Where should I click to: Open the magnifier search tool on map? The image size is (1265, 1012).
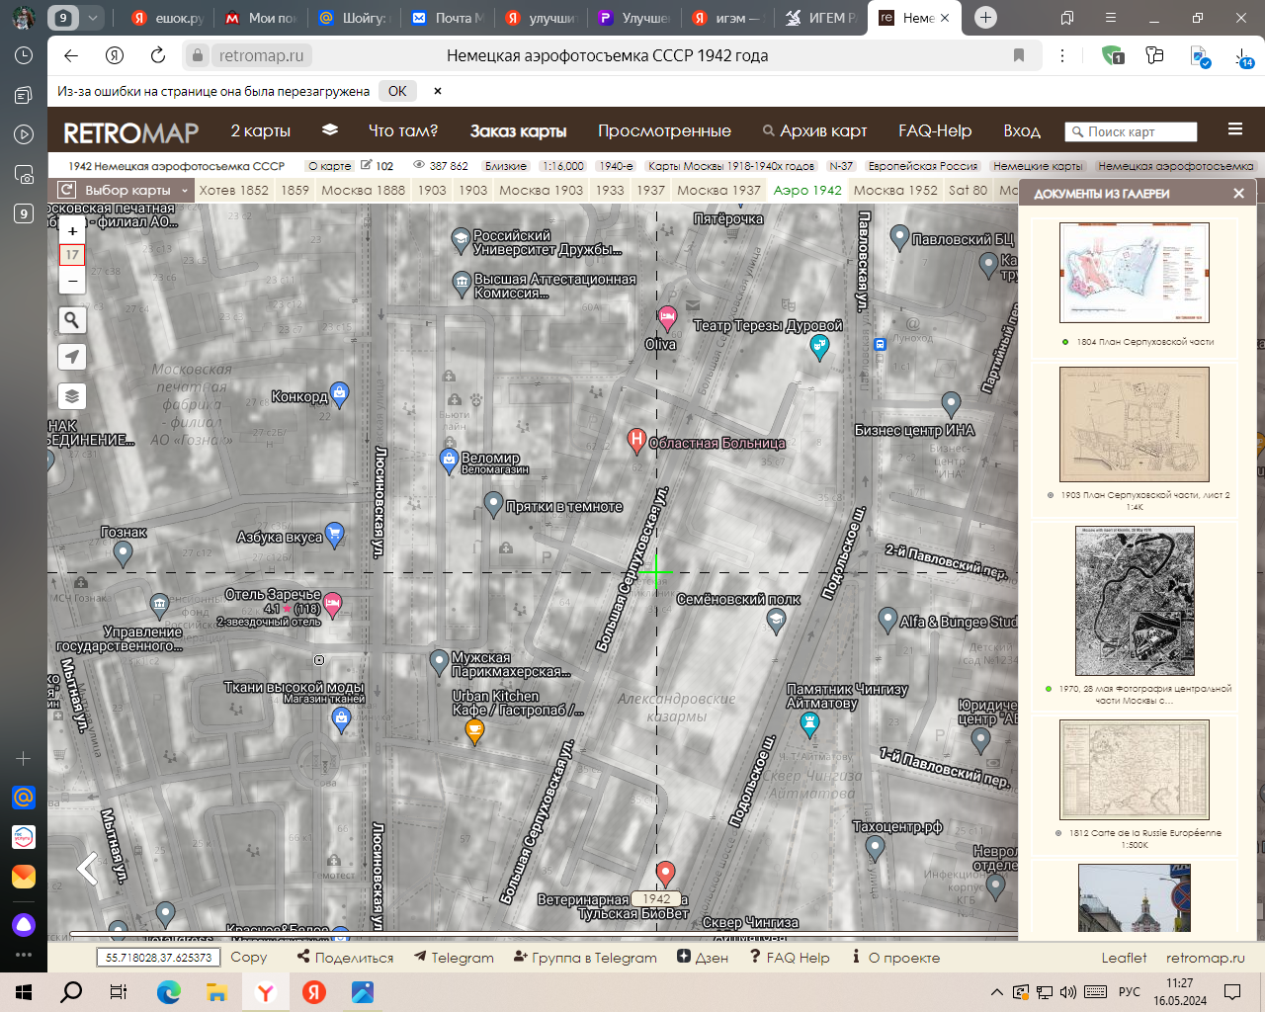click(x=72, y=320)
